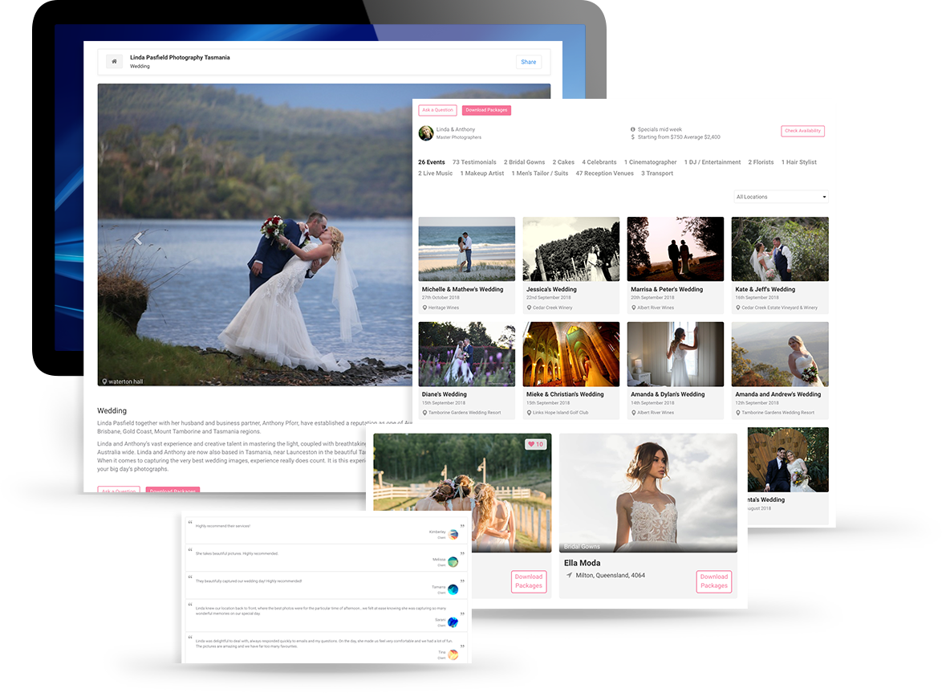Click the location pin next to waterton hall
The height and width of the screenshot is (693, 942).
[x=104, y=381]
